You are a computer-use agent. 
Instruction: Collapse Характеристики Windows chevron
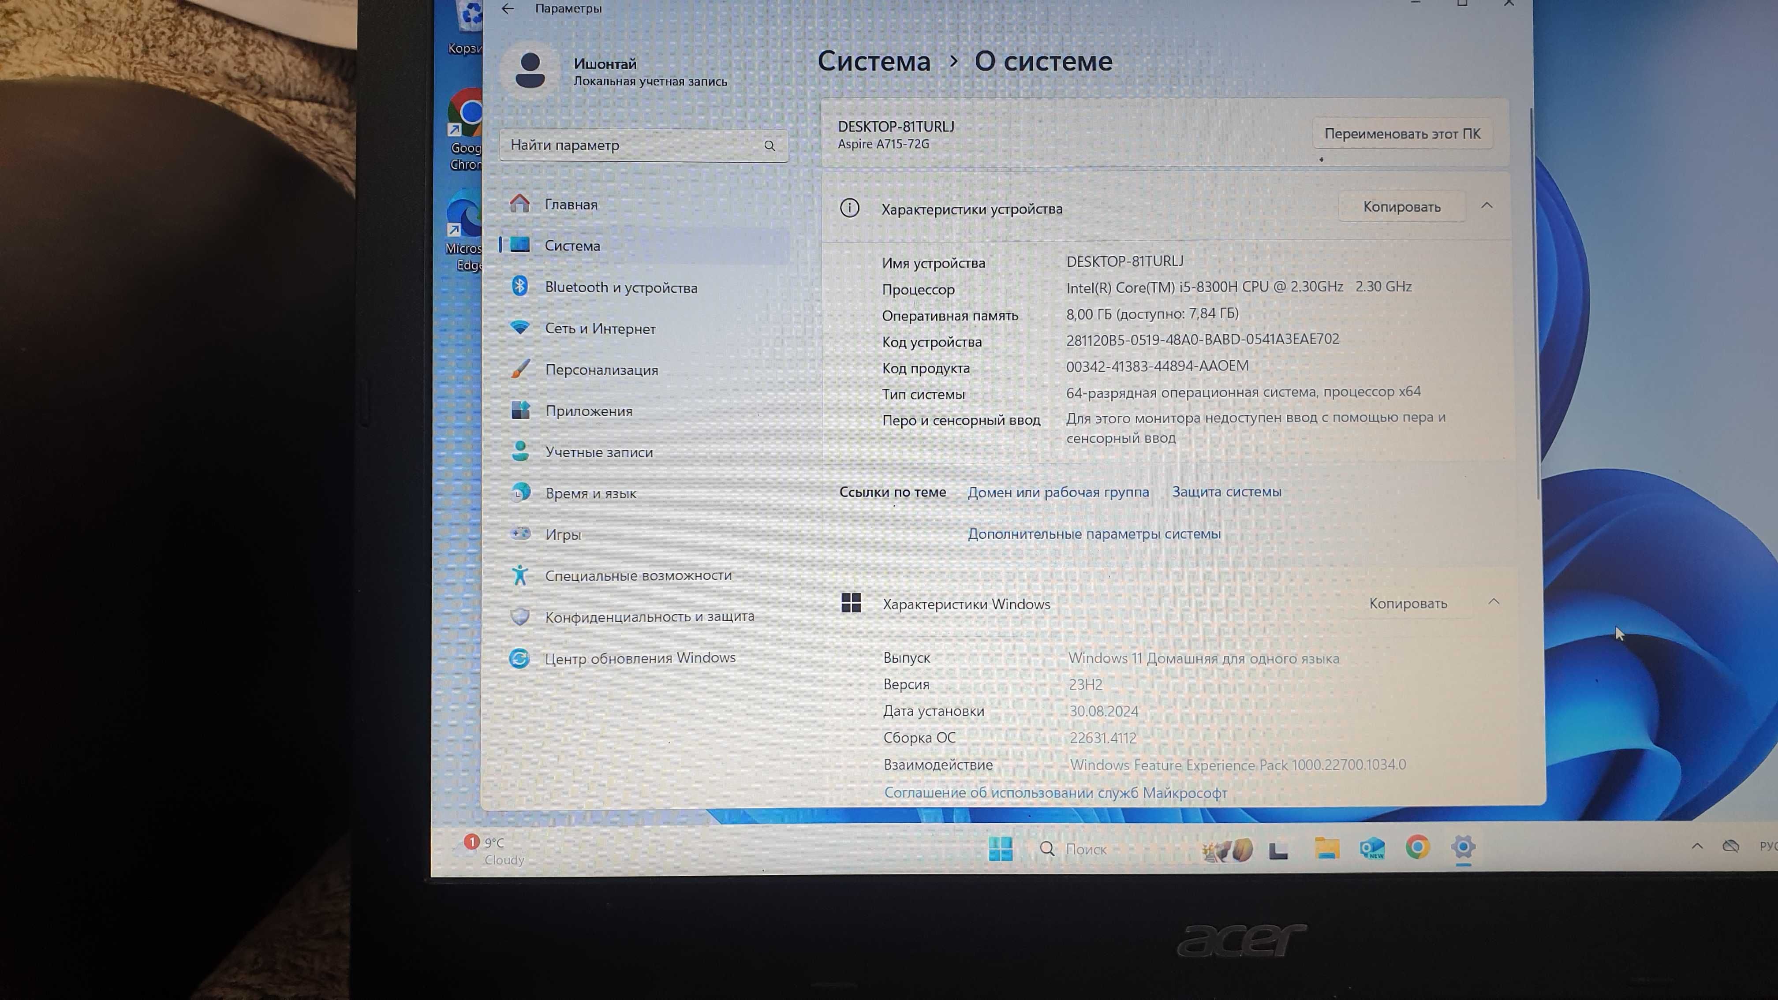[1494, 602]
